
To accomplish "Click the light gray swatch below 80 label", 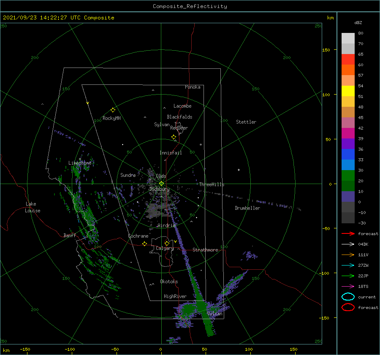I will click(348, 38).
